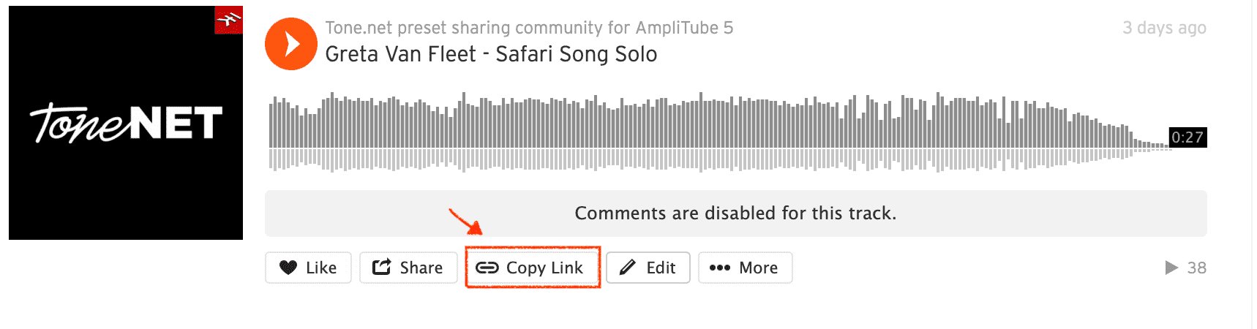Open the More options dropdown
This screenshot has height=329, width=1257.
point(745,268)
